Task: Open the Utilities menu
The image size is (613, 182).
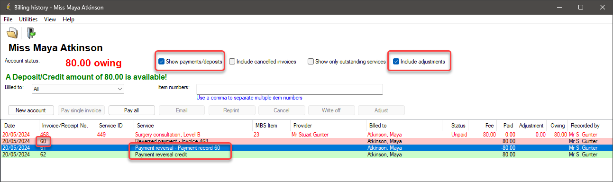Action: coord(28,19)
